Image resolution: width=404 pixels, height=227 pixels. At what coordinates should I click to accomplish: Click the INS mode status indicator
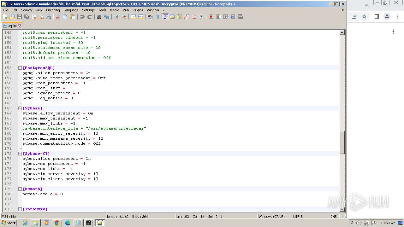[x=334, y=217]
